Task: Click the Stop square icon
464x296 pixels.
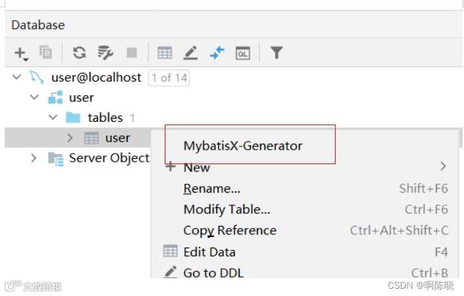Action: pyautogui.click(x=132, y=53)
